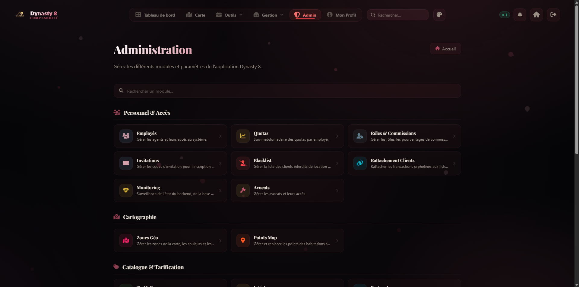
Task: Click the Accueil button
Action: [x=445, y=49]
